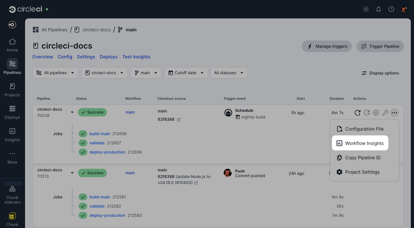Viewport: 414px width, 228px height.
Task: Open Chunk in the sidebar
Action: (12, 220)
